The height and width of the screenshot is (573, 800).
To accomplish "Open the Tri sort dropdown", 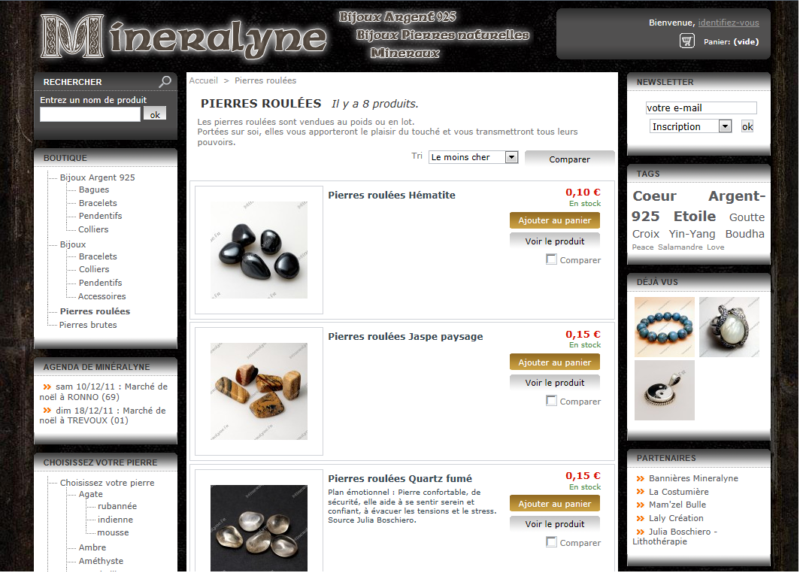I will (474, 157).
